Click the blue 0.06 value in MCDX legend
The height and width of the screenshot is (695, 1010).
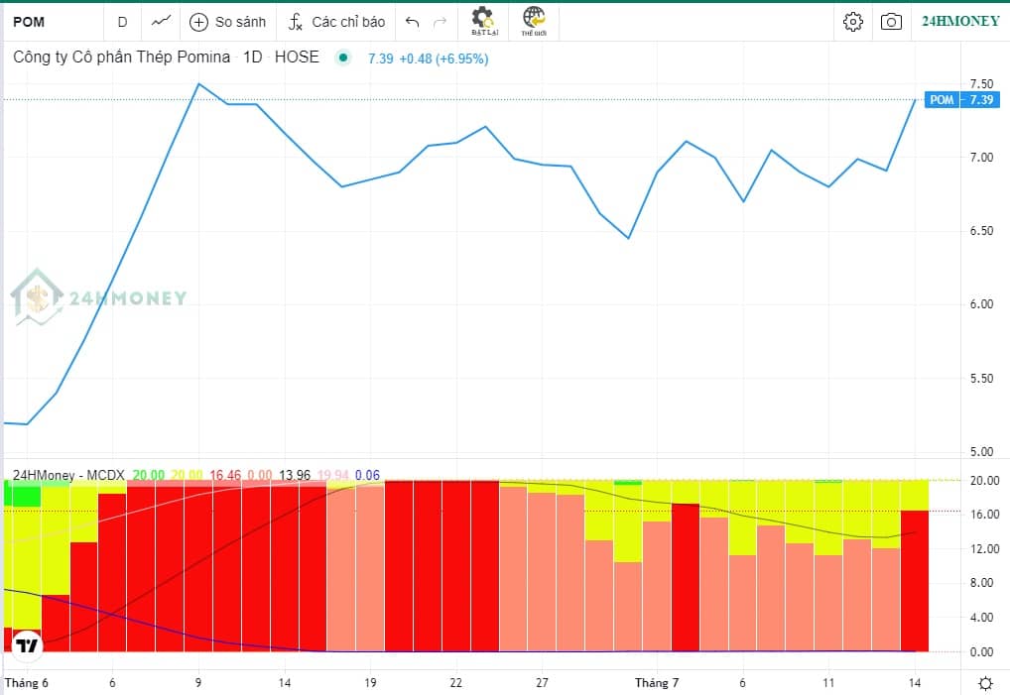(367, 475)
